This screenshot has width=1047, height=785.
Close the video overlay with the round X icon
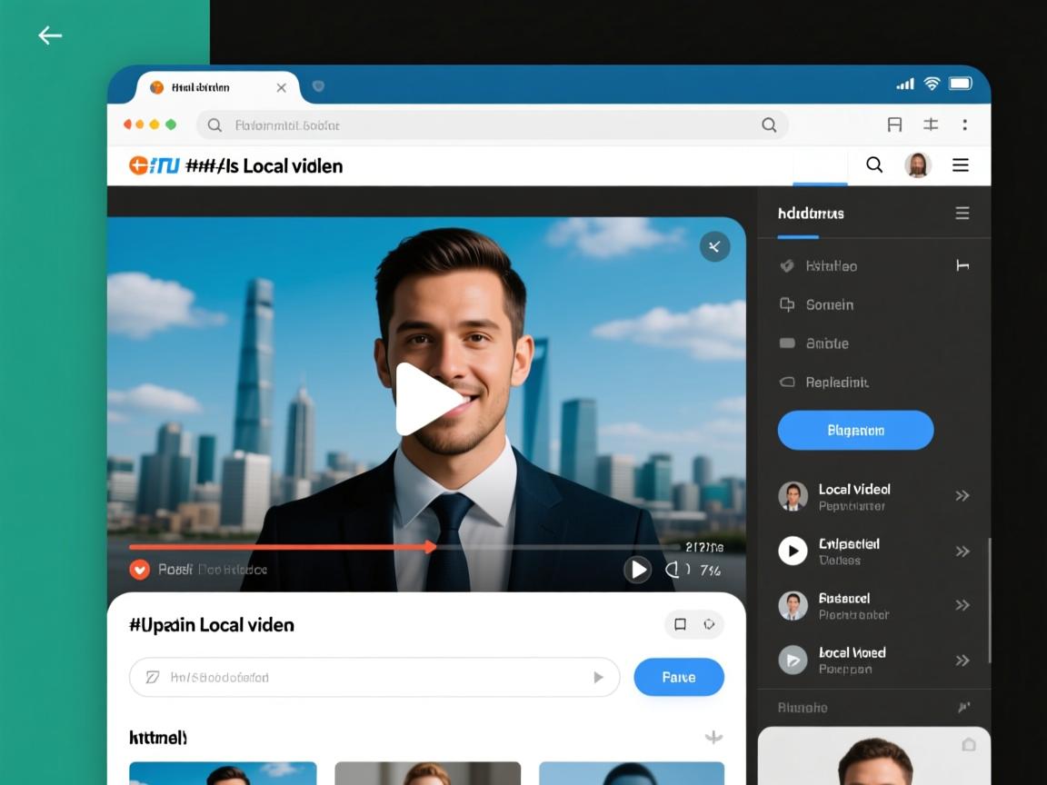(714, 246)
